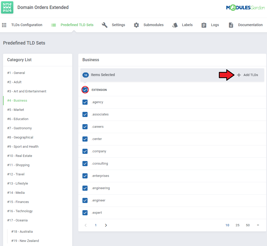The width and height of the screenshot is (267, 246).
Task: Select category #16 - Technology
Action: tap(20, 211)
